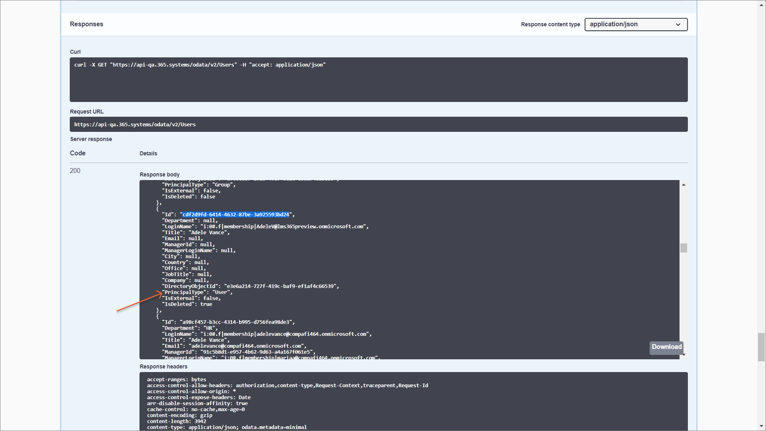The image size is (766, 431).
Task: Click the Request URL text field
Action: [x=378, y=124]
